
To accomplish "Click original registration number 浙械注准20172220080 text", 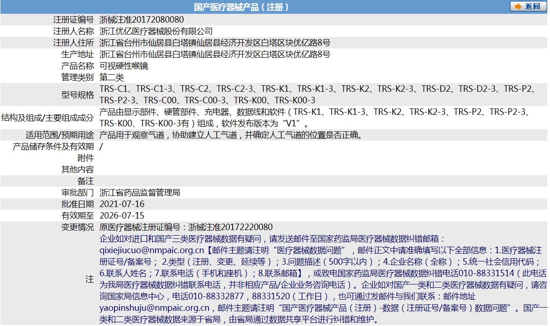I will pyautogui.click(x=230, y=227).
